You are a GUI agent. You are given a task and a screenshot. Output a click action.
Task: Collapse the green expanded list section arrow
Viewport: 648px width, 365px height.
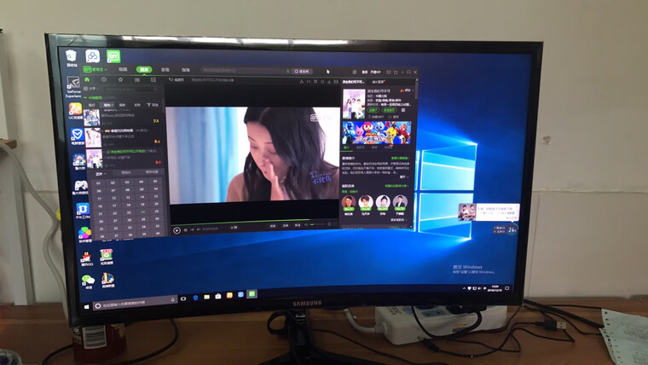point(85,97)
